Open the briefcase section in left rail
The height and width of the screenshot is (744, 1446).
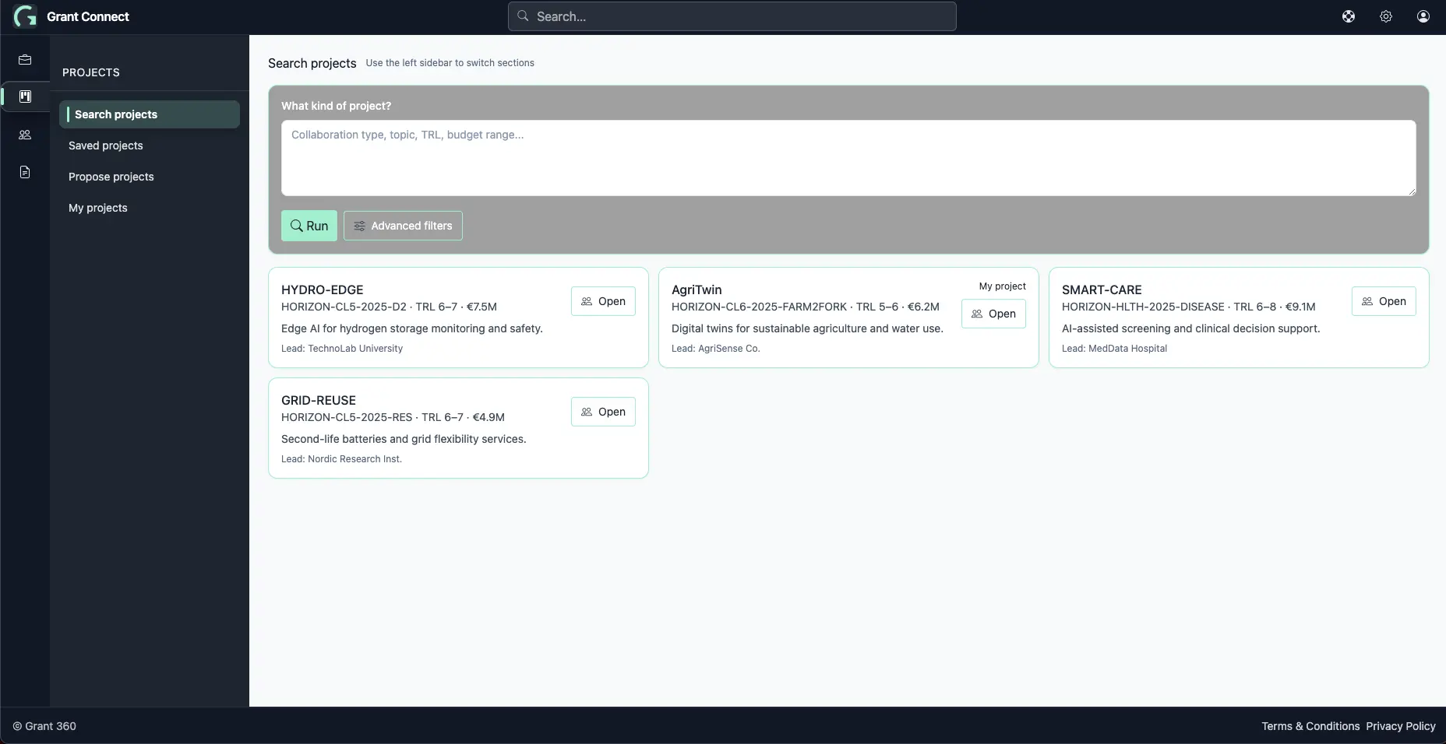pos(25,60)
